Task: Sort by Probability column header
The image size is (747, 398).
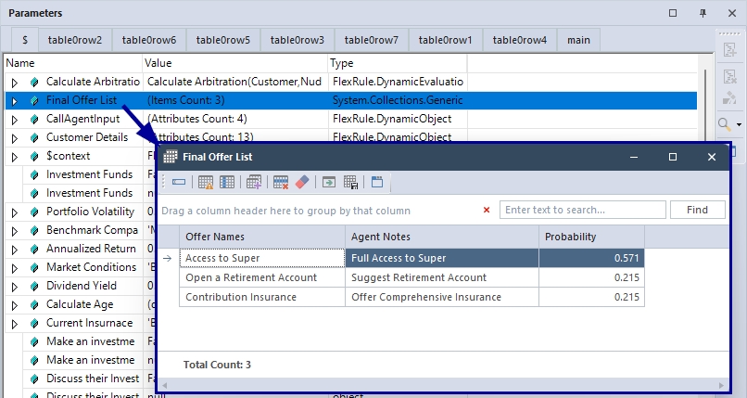Action: click(x=591, y=237)
